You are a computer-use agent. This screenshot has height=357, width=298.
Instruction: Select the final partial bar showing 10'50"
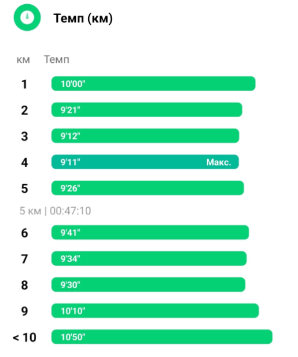coord(162,336)
